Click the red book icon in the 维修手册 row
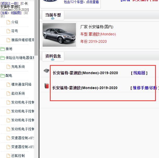Image resolution: width=159 pixels, height=158 pixels. 47,86
